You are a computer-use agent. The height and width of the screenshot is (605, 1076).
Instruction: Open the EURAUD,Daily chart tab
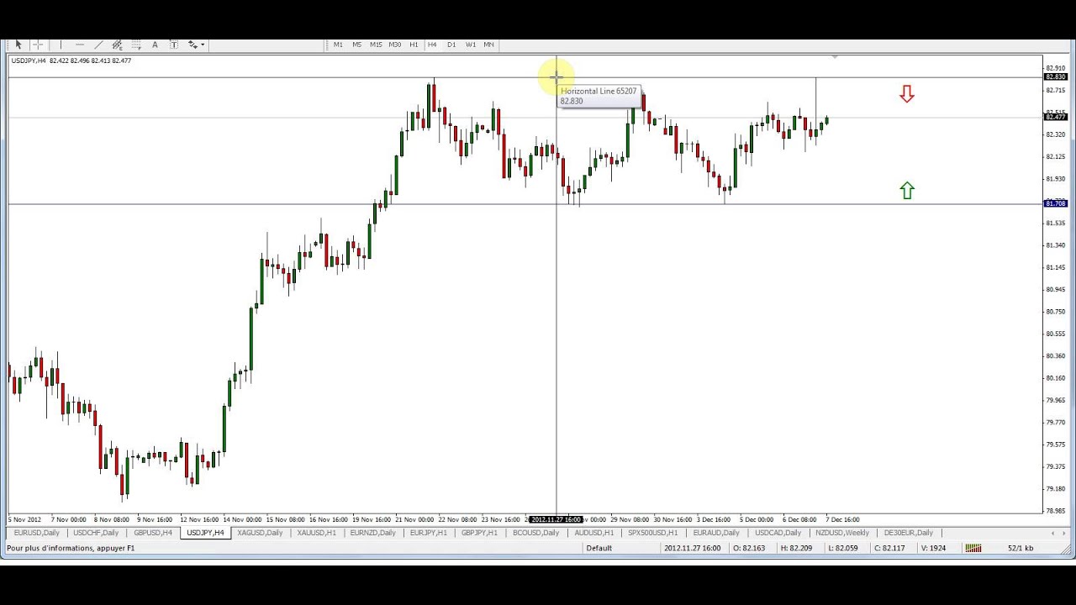pos(715,533)
